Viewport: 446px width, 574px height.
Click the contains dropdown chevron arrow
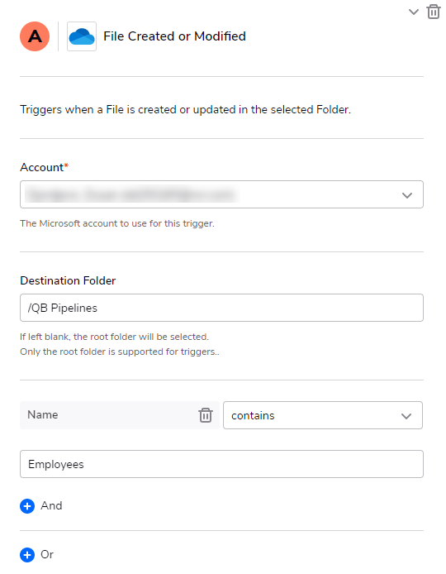pos(406,416)
